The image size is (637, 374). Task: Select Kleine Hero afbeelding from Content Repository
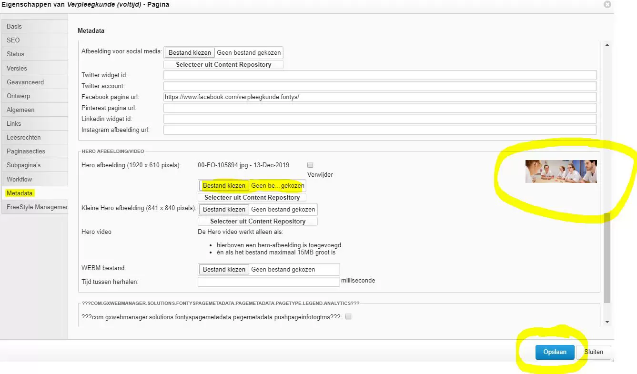[258, 221]
